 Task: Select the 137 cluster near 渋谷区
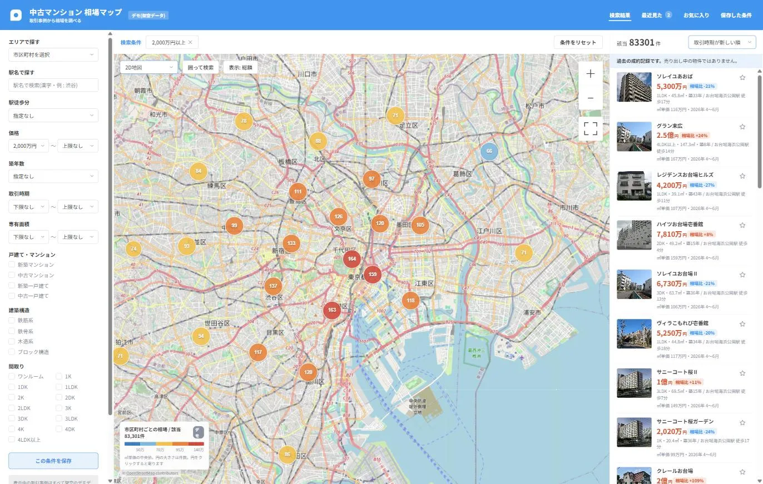point(273,286)
